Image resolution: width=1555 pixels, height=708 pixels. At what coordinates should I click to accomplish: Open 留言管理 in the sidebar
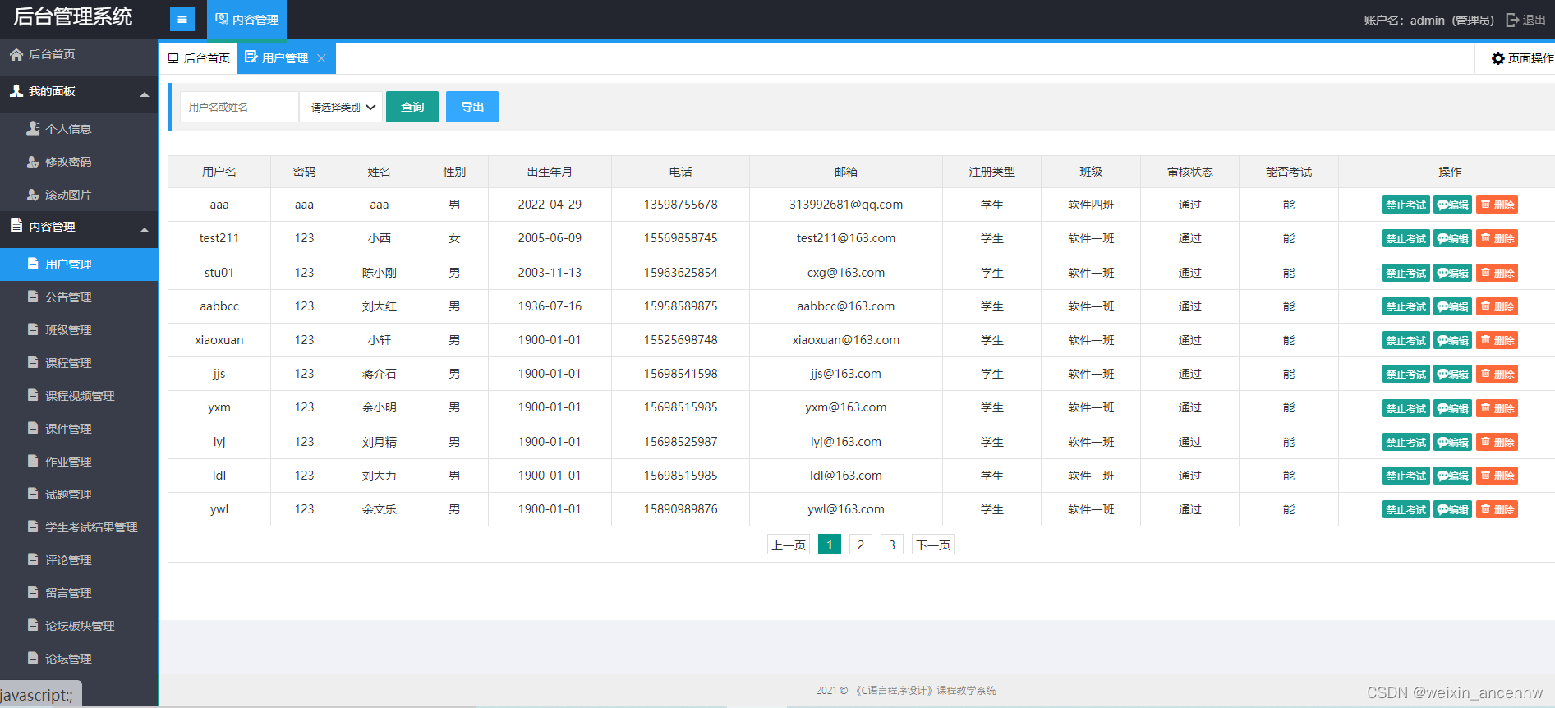pos(79,593)
